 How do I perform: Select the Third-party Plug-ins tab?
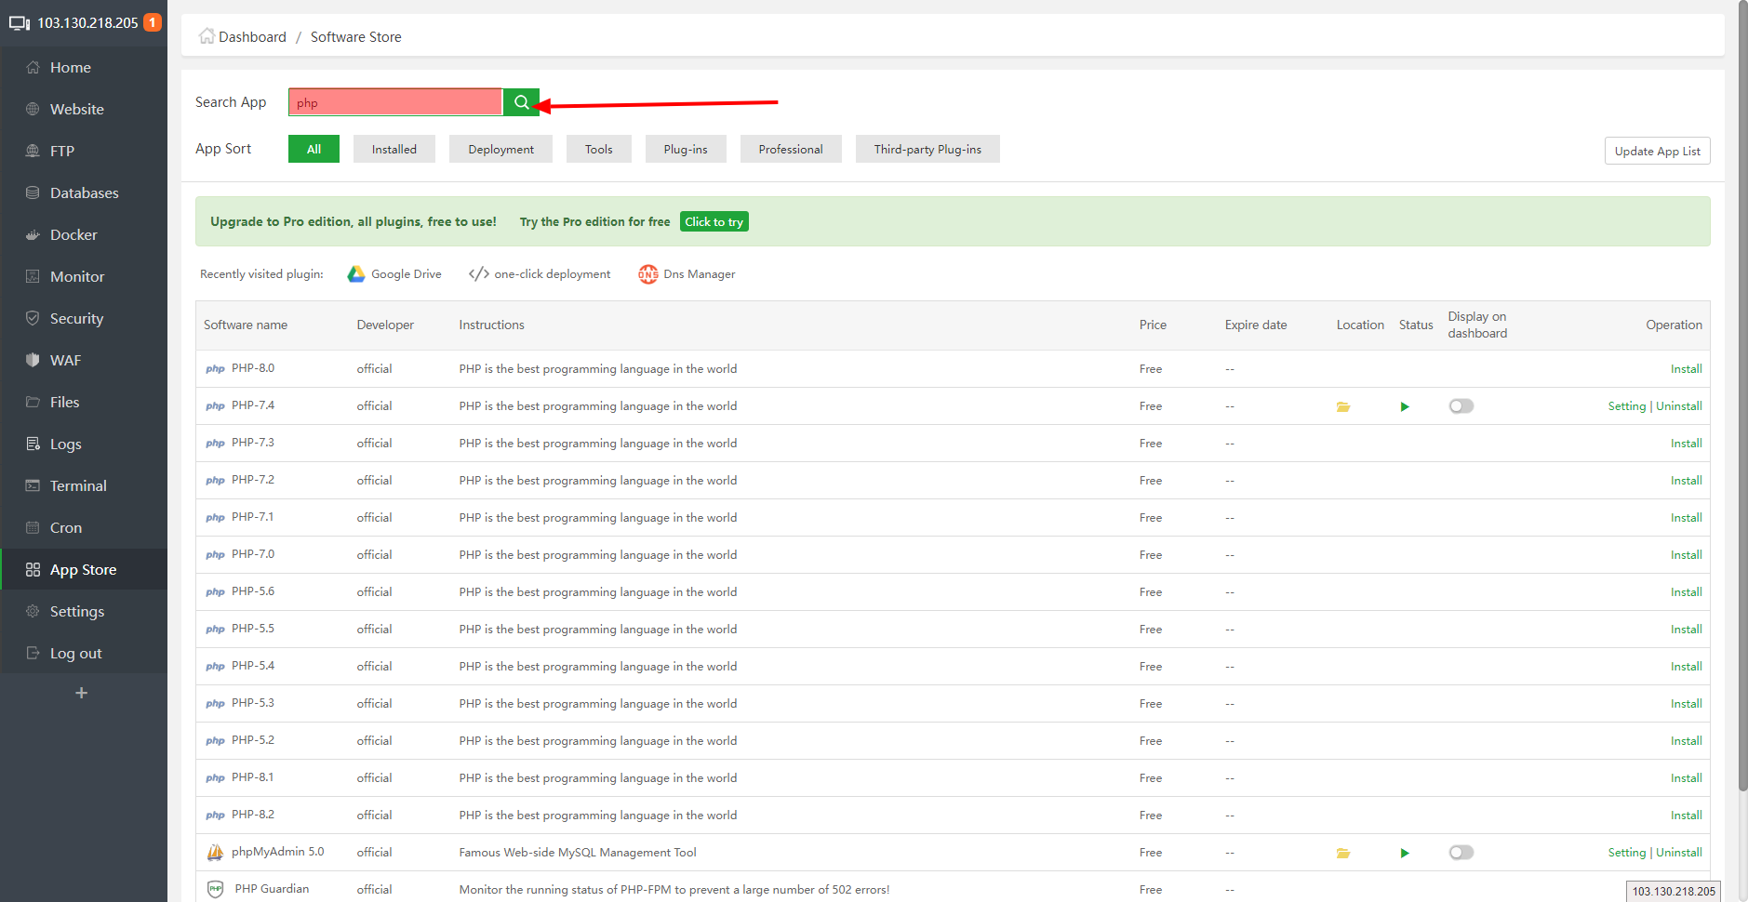(927, 149)
